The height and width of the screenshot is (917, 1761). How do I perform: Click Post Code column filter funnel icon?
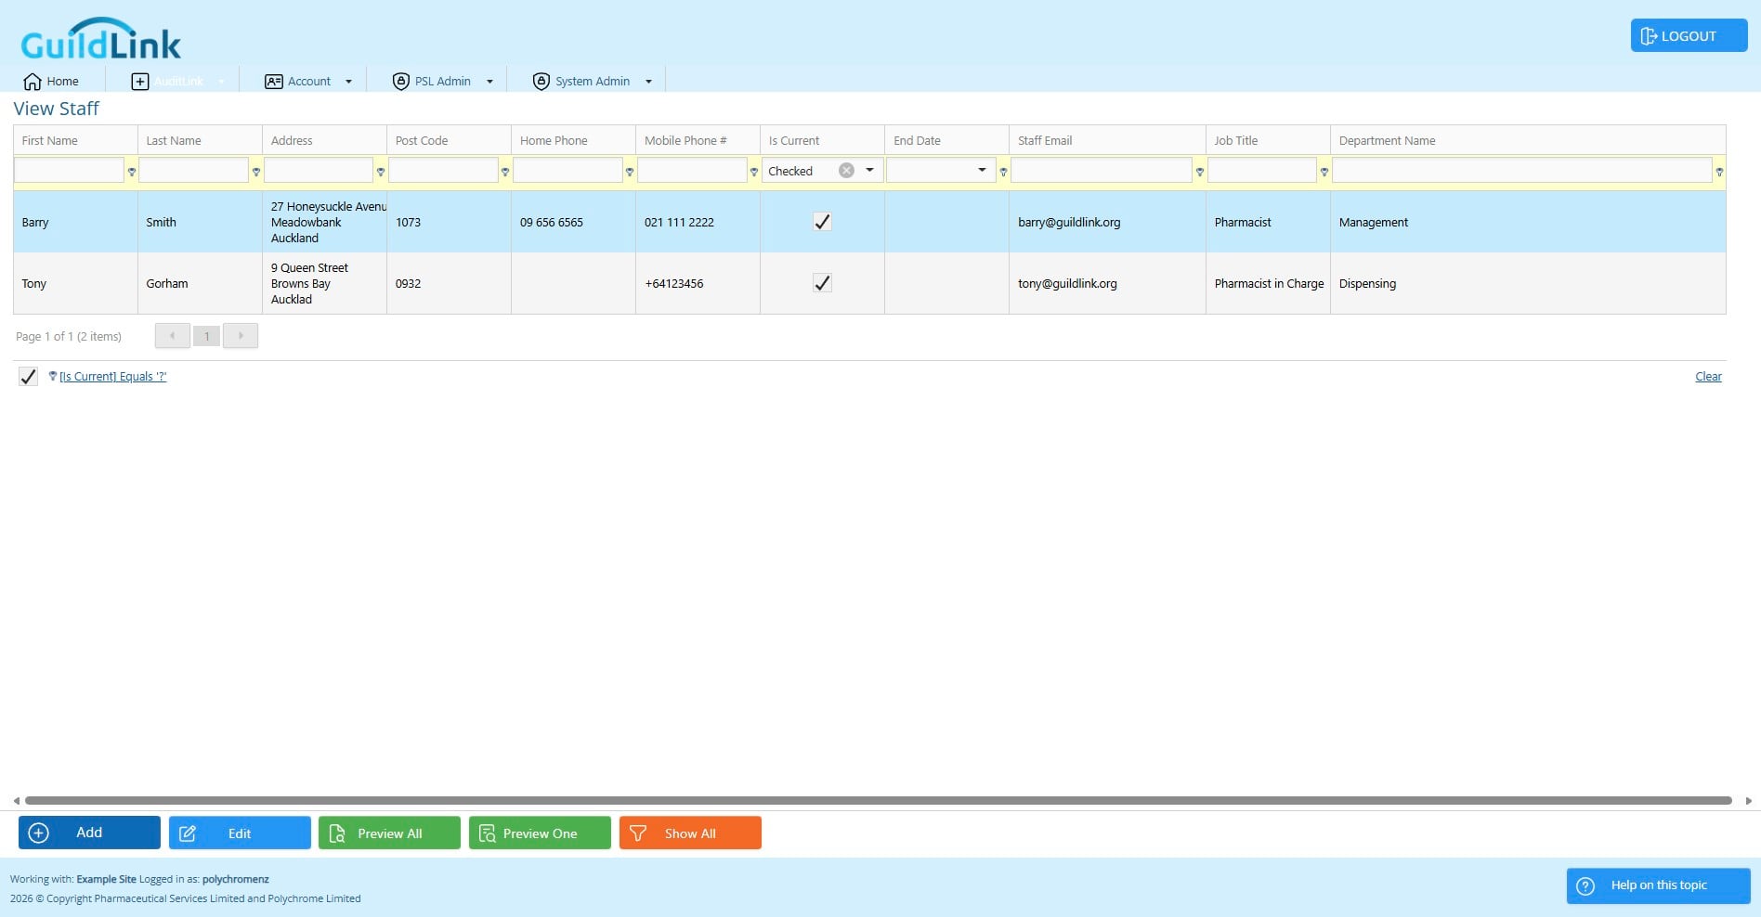pos(505,172)
